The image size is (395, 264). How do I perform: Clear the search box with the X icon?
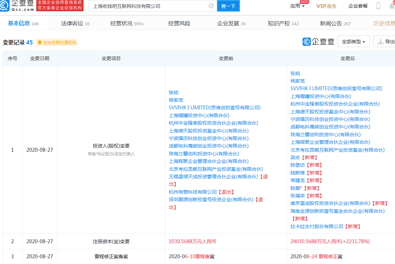210,6
